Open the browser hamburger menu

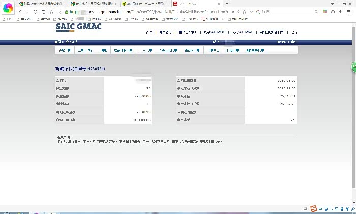[x=349, y=12]
